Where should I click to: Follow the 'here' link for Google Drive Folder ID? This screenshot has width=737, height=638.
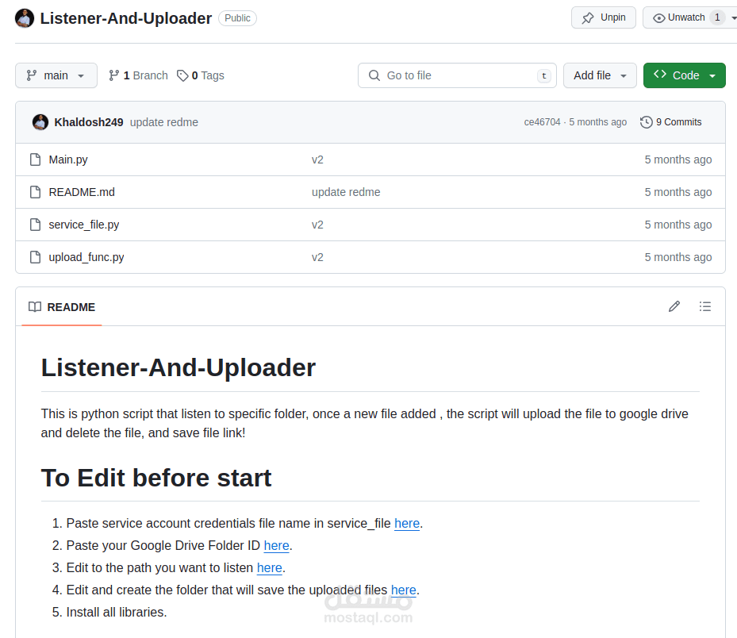click(x=276, y=546)
